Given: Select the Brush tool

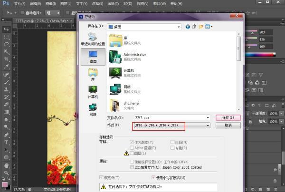Looking at the screenshot, I should (6, 82).
